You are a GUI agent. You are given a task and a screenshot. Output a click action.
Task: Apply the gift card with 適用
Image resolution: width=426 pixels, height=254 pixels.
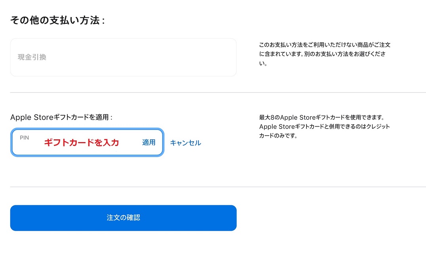148,142
